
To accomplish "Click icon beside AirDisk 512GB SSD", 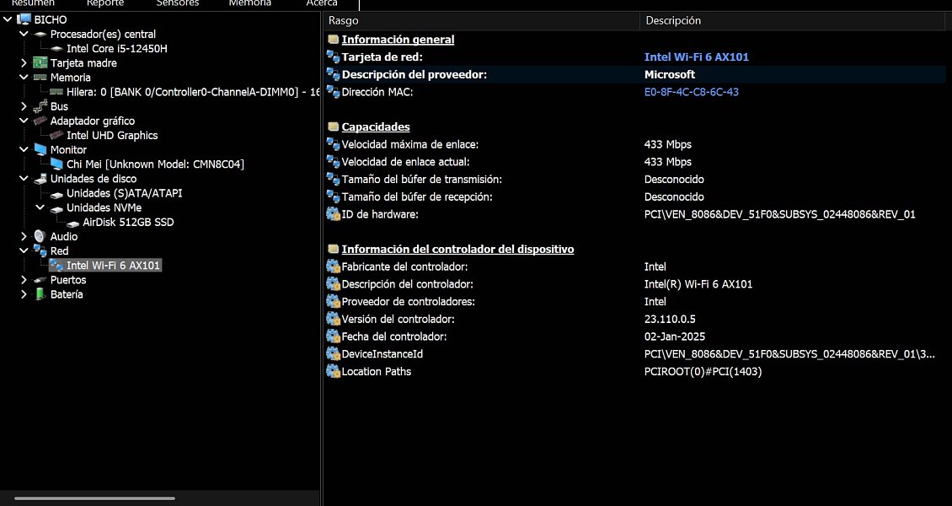I will point(72,223).
